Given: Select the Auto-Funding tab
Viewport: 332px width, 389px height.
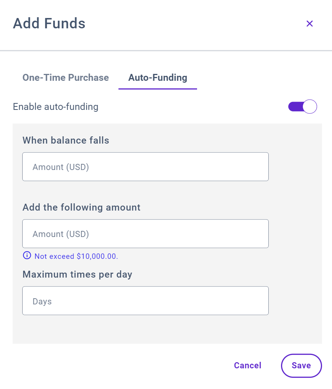Looking at the screenshot, I should pyautogui.click(x=157, y=78).
